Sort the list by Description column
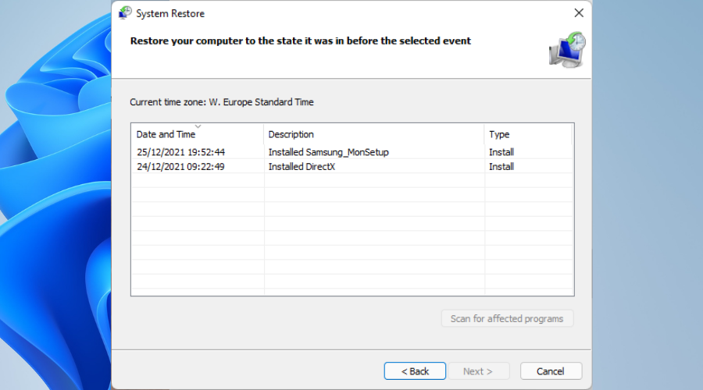 [x=291, y=134]
